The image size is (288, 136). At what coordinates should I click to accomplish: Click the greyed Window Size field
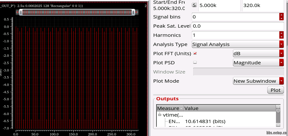[x=238, y=72]
